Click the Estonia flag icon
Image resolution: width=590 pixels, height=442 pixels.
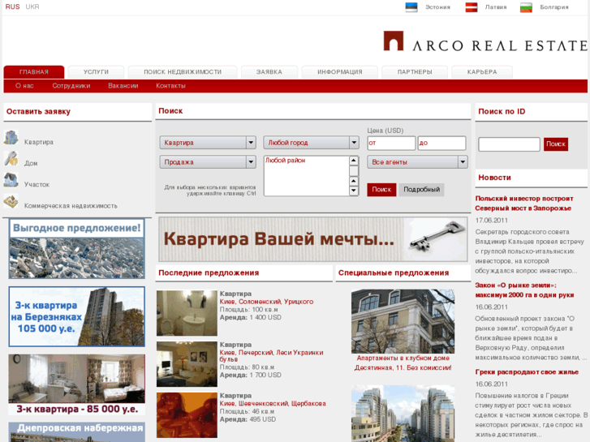click(411, 7)
